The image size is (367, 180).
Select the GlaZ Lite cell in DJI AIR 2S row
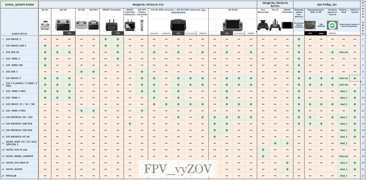[x=343, y=52]
